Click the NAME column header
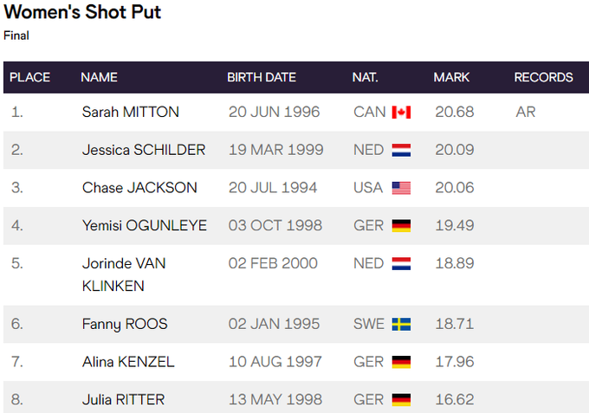589x413 pixels. (x=99, y=77)
